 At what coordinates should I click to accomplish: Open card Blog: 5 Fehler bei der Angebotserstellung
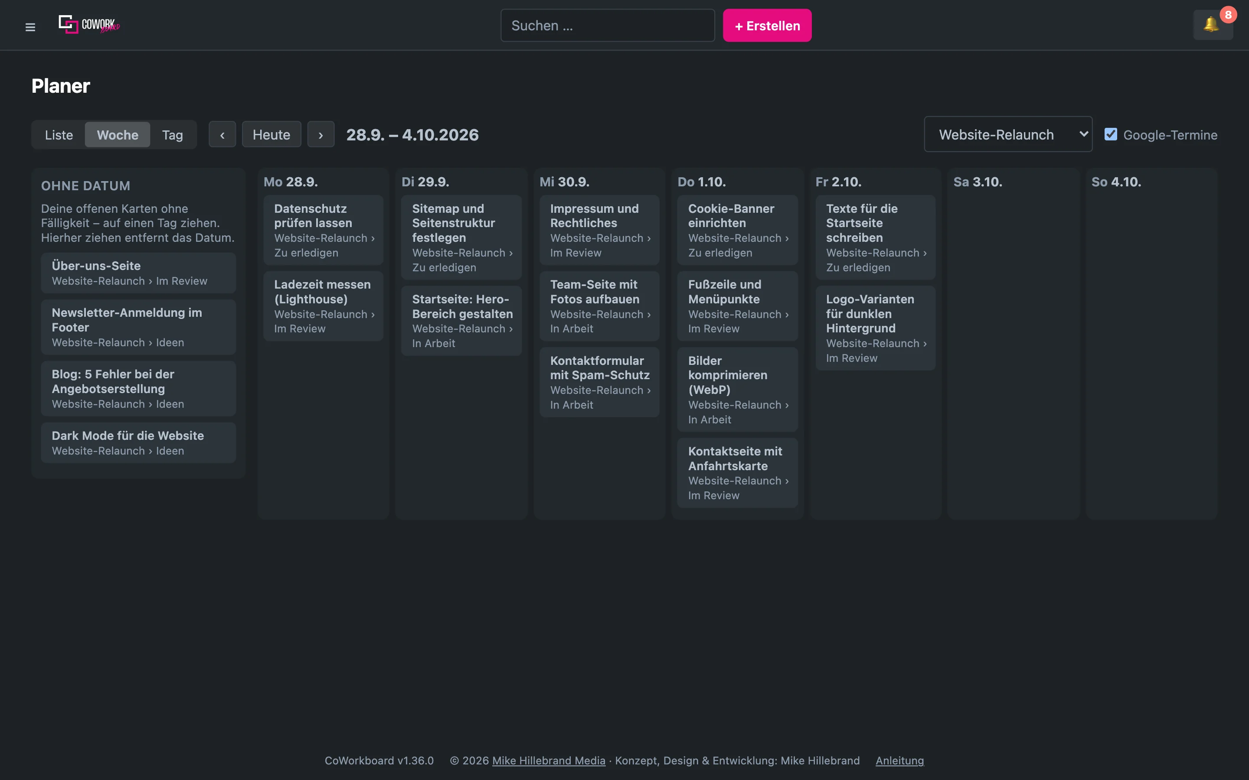[x=138, y=388]
